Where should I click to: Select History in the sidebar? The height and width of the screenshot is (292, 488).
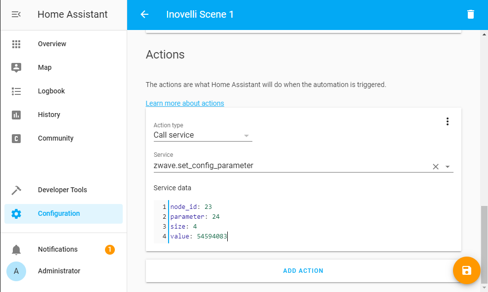coord(49,115)
